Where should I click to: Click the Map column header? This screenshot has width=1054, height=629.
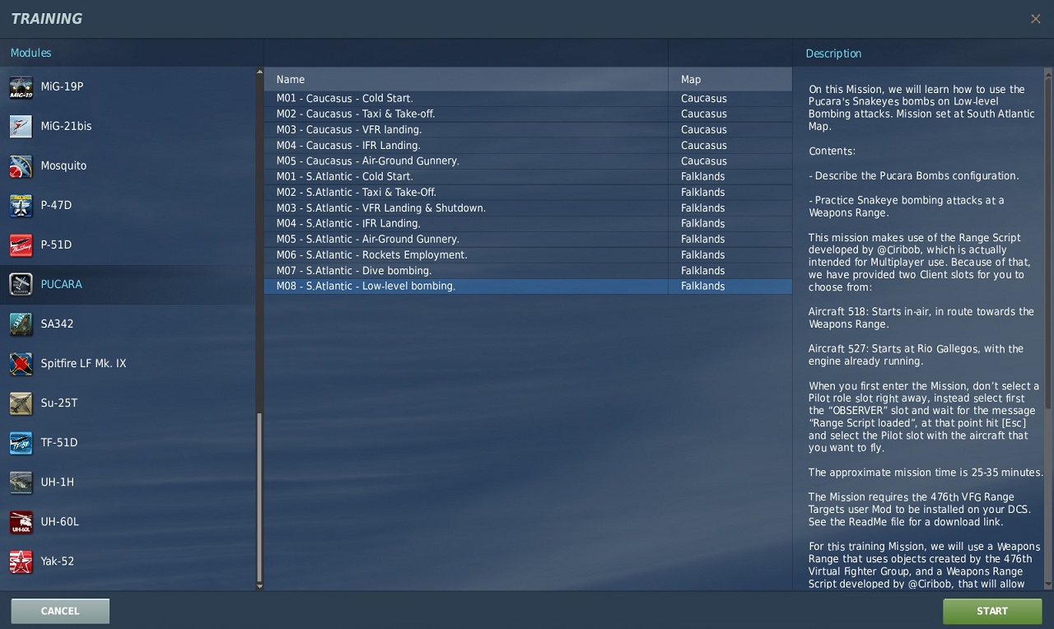tap(690, 79)
